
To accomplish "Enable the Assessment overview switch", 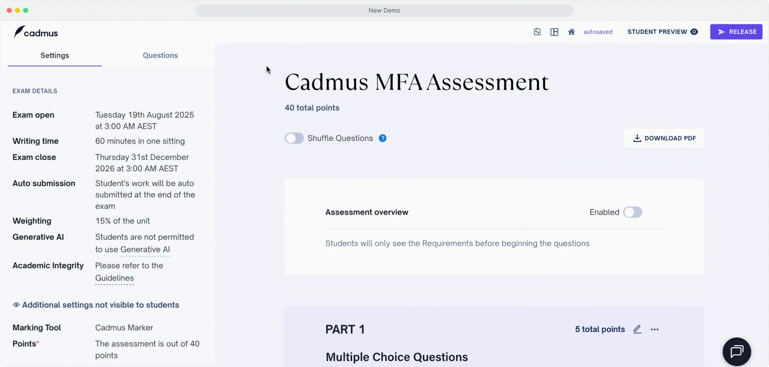I will pos(632,212).
